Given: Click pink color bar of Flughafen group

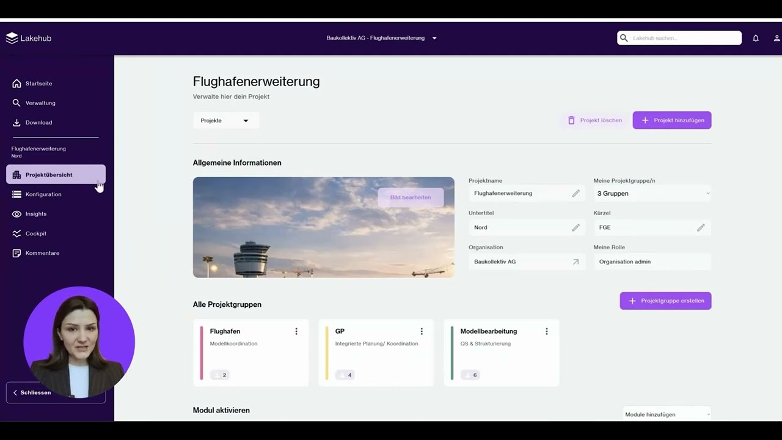Looking at the screenshot, I should click(x=202, y=353).
